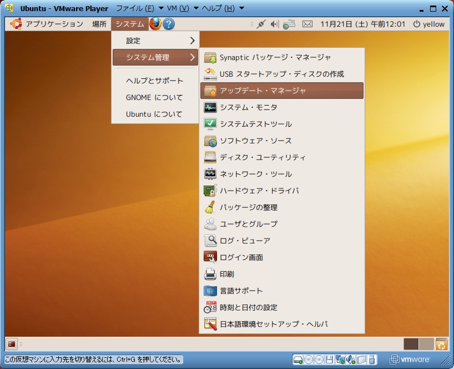
Task: Select ハードウェア・ドライバ label
Action: [x=259, y=191]
